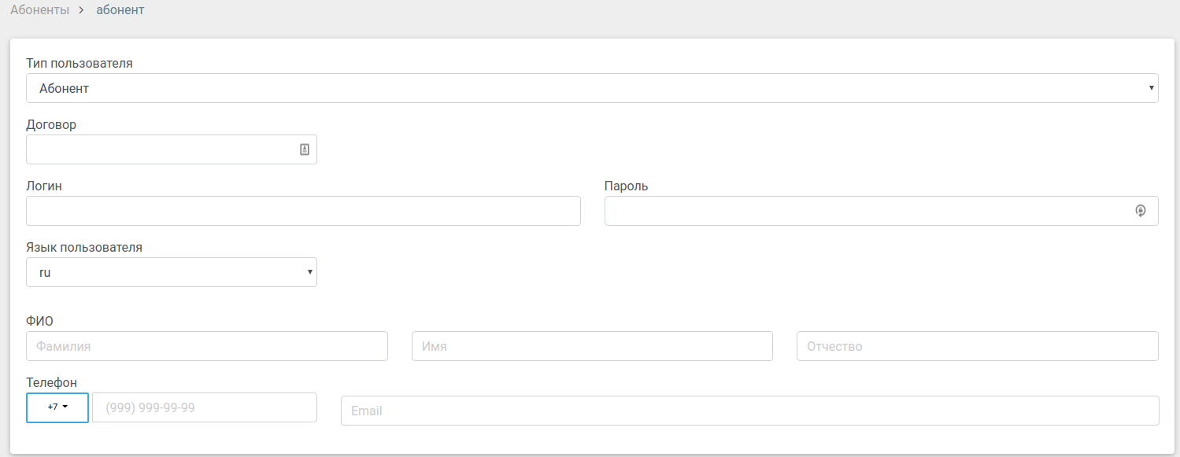Go to Абоненты via the breadcrumb
Viewport: 1180px width, 457px height.
(39, 11)
